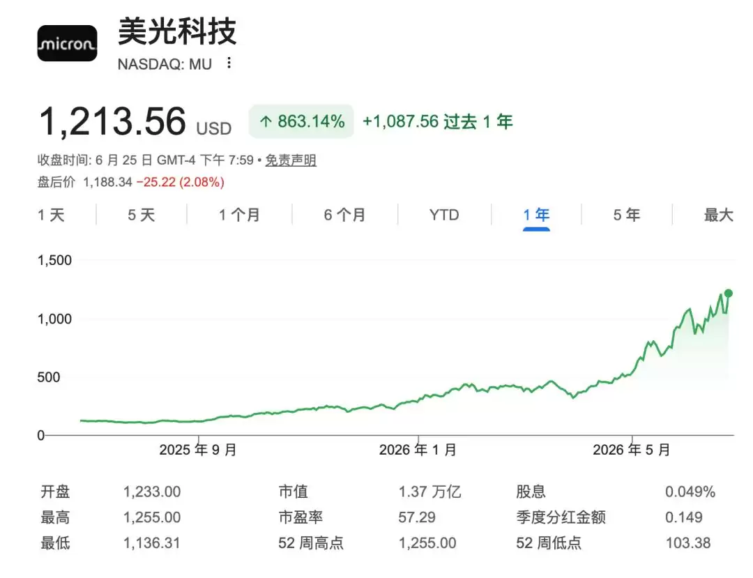Switch to the 6 个月 range tab

click(344, 215)
